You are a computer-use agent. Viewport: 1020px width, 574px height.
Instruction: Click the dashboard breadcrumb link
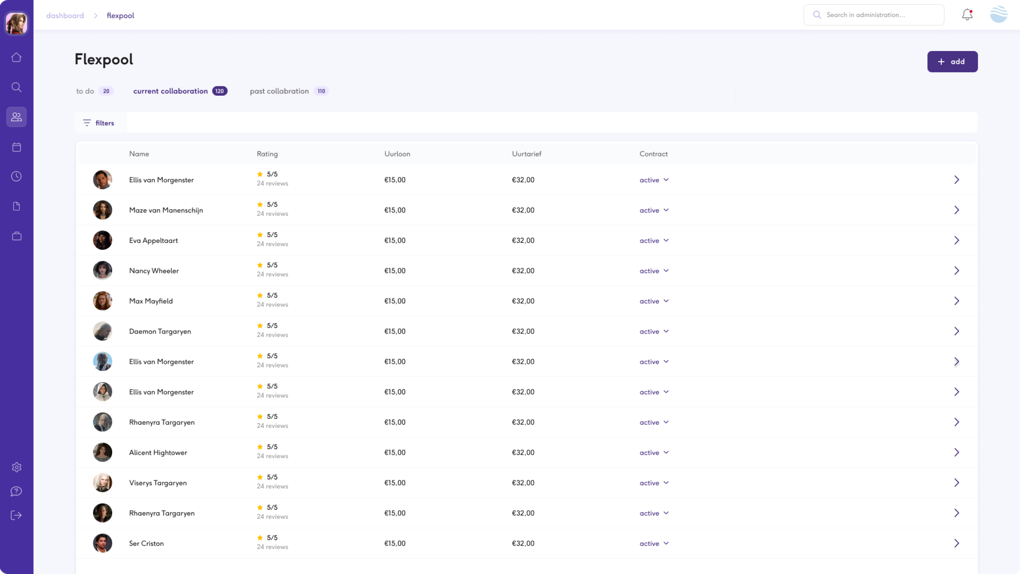[x=65, y=15]
